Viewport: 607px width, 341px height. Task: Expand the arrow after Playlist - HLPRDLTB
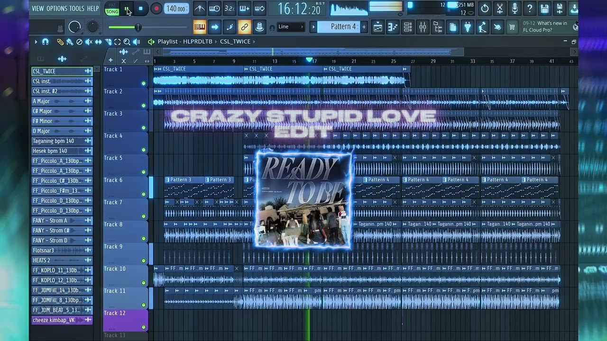pos(216,41)
